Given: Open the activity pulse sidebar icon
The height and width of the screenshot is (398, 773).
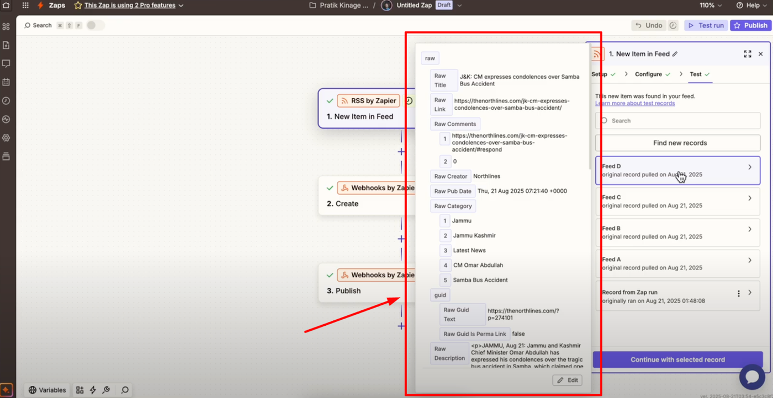Looking at the screenshot, I should (x=6, y=119).
